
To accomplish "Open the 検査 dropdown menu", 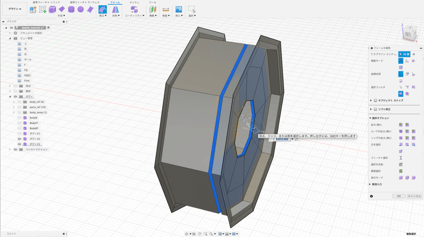I will (166, 16).
